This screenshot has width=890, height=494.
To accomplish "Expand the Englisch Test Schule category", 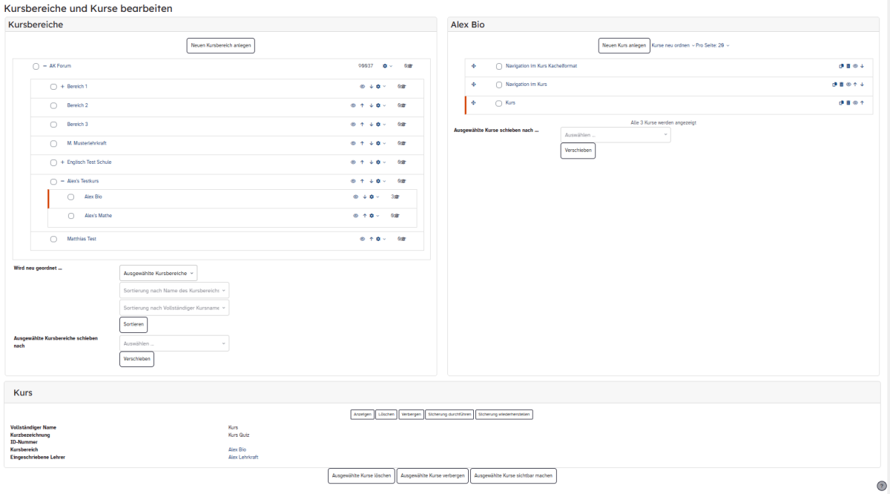I will 62,162.
